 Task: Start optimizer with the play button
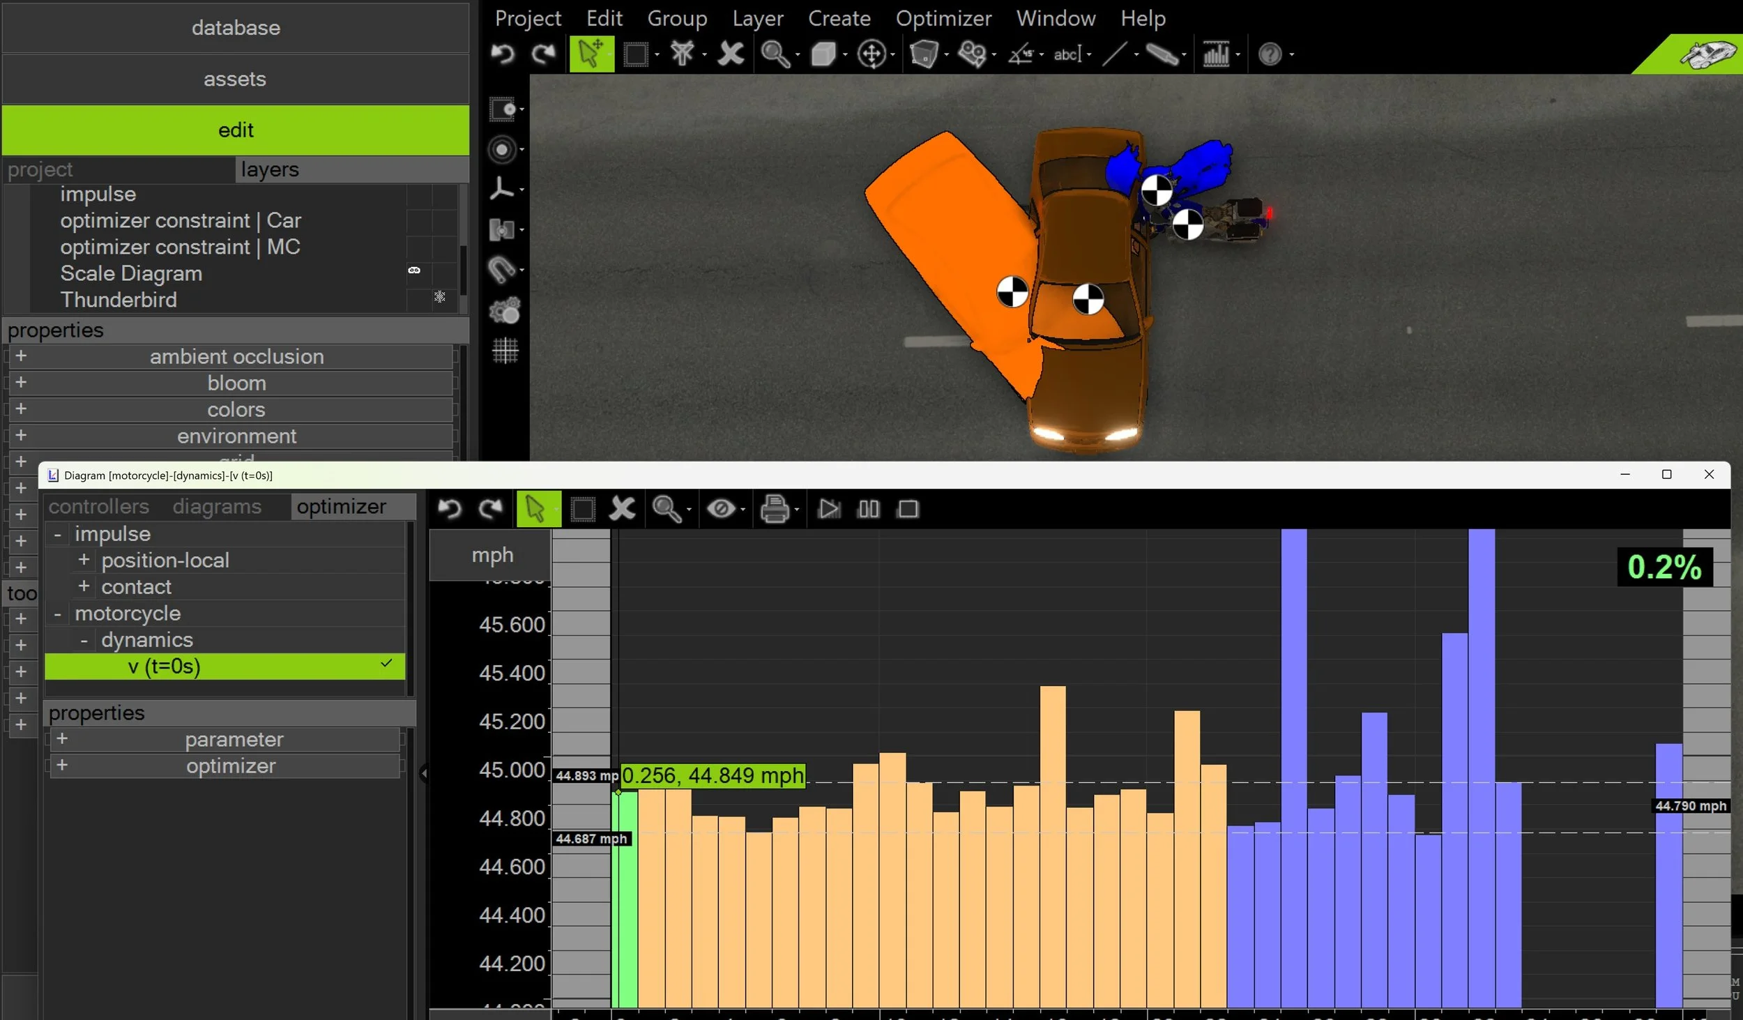tap(828, 509)
